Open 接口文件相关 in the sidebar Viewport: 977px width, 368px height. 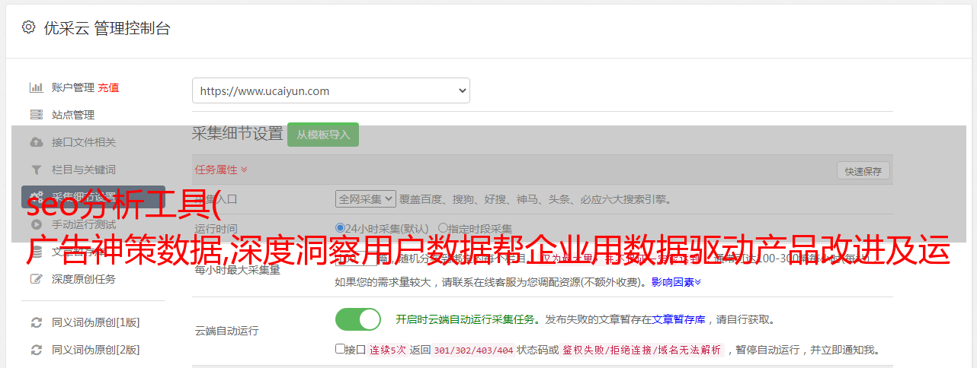pos(84,142)
